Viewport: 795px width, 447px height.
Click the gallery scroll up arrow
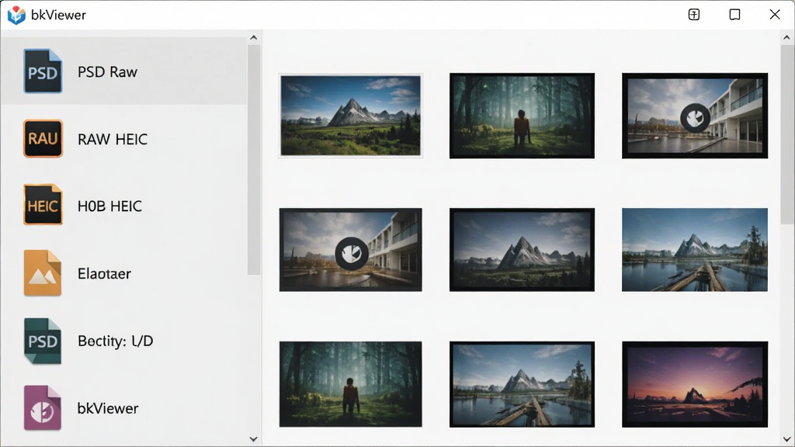pos(787,37)
